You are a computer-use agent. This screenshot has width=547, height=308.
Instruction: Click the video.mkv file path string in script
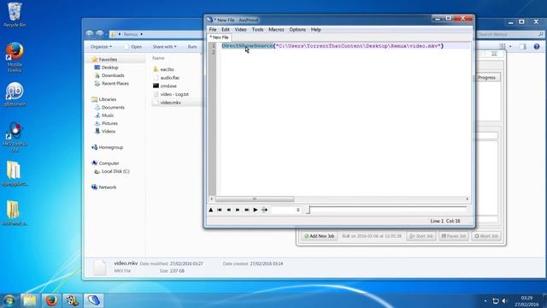coord(358,45)
